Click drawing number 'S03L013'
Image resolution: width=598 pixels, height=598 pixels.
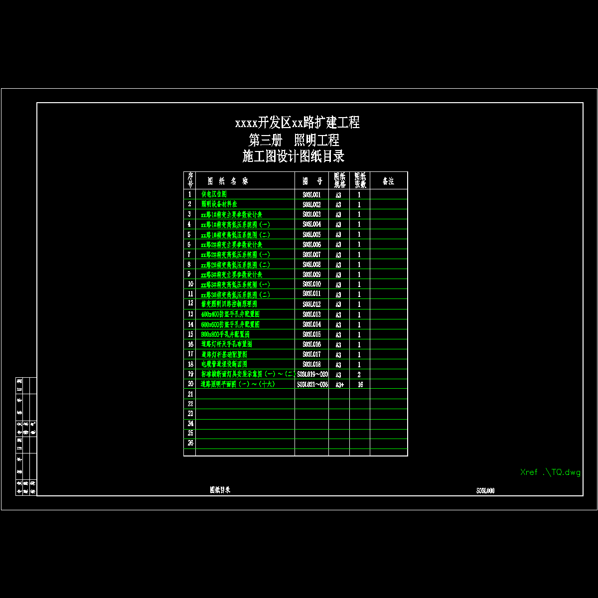[x=312, y=314]
